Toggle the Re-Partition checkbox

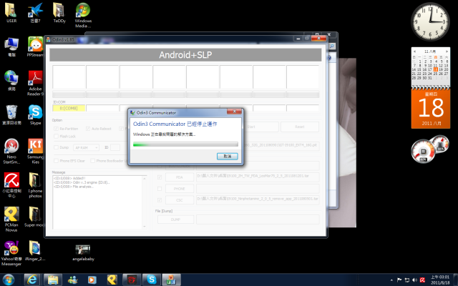(56, 129)
